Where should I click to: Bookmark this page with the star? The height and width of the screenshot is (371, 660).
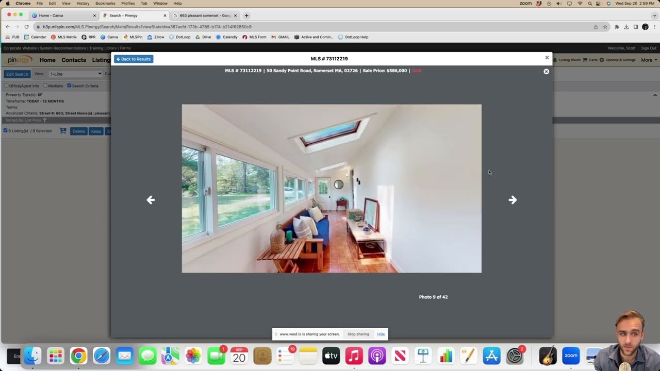pyautogui.click(x=605, y=27)
